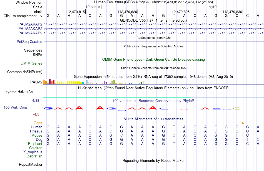Click the OMIM Gene Phenotypes title
Screen dimensions: 264x171
pos(153,60)
